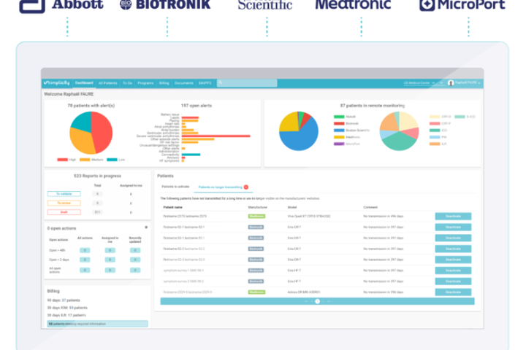Open patient firstname-2329-3 lastname-2329-3
Screen dimensions: 526x350
188,292
